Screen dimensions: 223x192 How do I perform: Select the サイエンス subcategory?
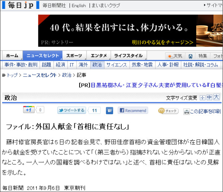click(x=117, y=65)
